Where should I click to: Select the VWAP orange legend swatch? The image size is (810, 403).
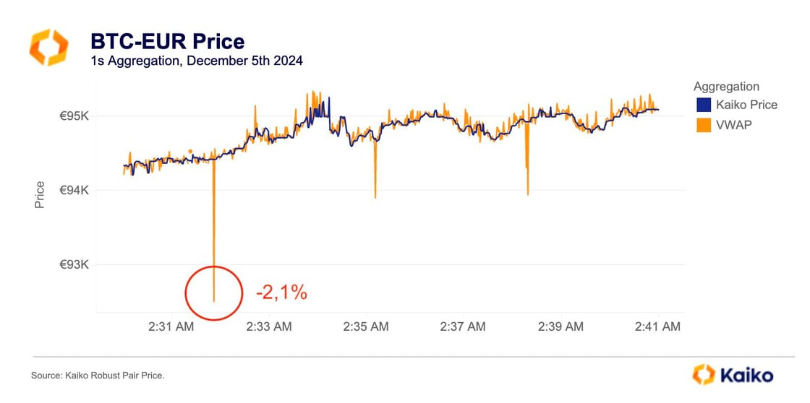coord(702,126)
